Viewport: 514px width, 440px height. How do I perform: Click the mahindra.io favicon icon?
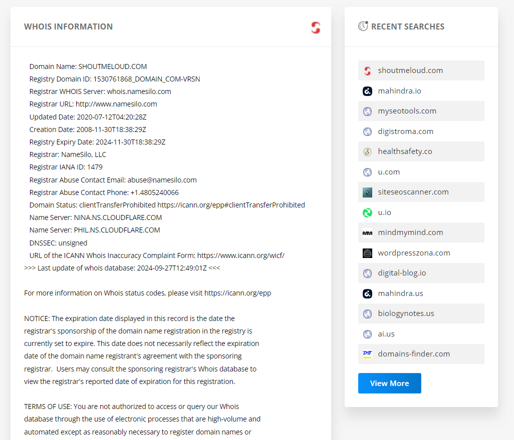pyautogui.click(x=368, y=91)
